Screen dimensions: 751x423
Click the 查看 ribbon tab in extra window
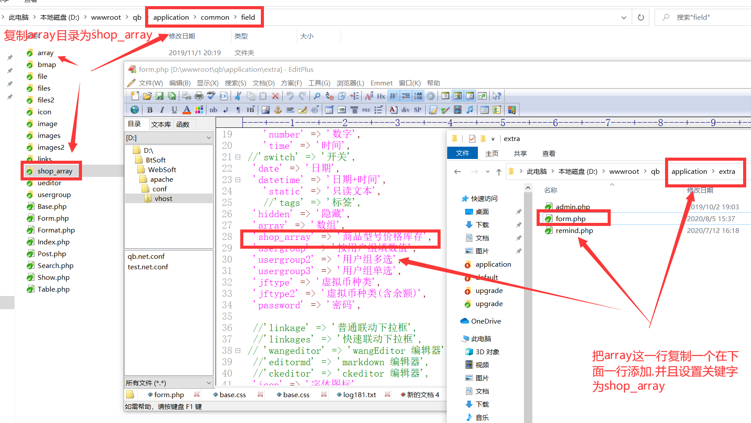(x=548, y=154)
